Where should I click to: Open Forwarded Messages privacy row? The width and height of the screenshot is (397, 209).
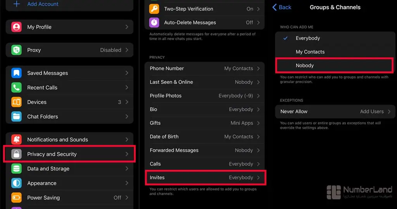click(x=205, y=150)
